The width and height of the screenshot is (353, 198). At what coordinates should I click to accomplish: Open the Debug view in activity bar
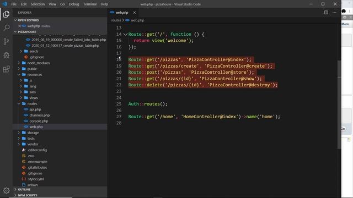pyautogui.click(x=6, y=55)
